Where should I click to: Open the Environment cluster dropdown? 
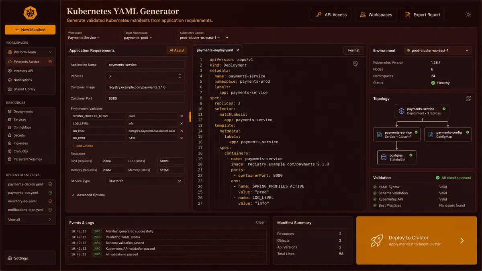coord(438,51)
